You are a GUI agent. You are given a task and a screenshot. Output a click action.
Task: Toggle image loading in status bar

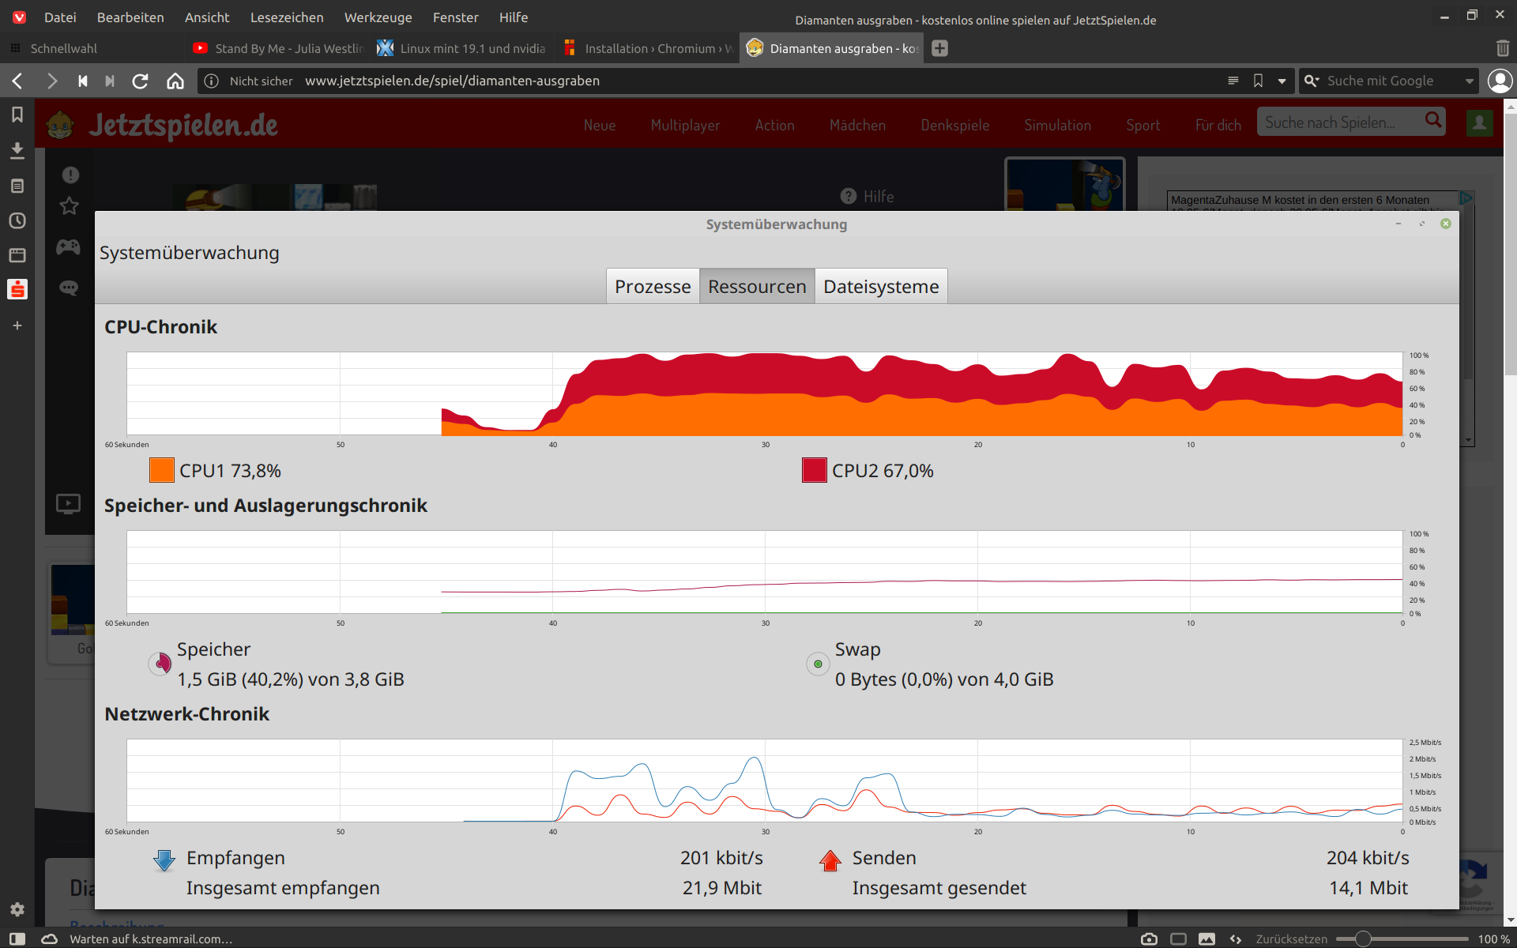pyautogui.click(x=1206, y=939)
